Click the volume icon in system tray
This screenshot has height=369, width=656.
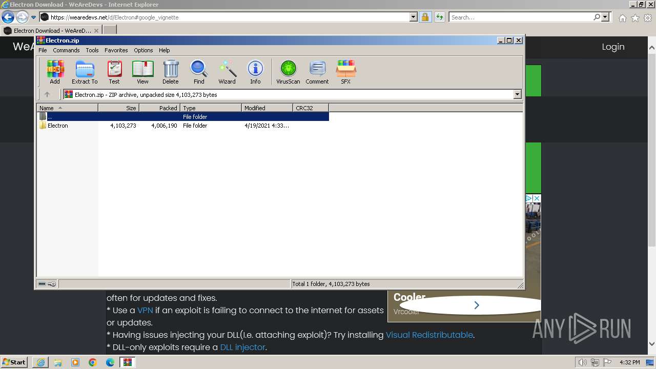pos(582,362)
